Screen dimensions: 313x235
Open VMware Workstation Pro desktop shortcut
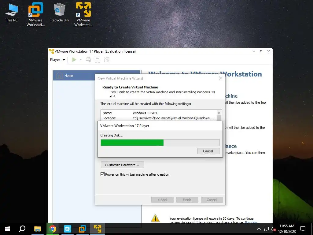tap(35, 14)
